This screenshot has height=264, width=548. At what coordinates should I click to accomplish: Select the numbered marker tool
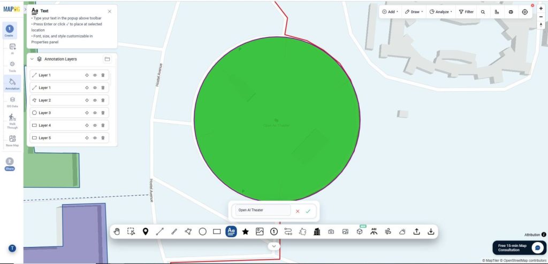pyautogui.click(x=273, y=231)
